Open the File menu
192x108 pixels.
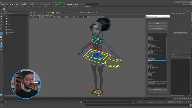3,2
